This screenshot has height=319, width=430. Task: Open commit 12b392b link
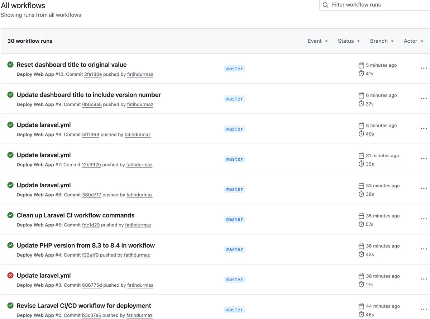[91, 165]
